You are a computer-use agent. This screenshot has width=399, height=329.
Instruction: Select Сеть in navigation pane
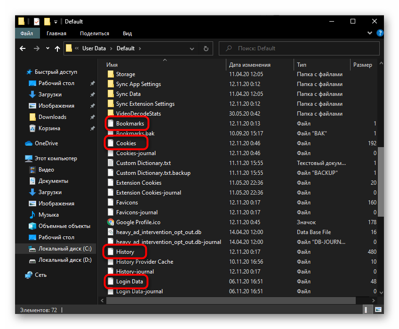[40, 275]
